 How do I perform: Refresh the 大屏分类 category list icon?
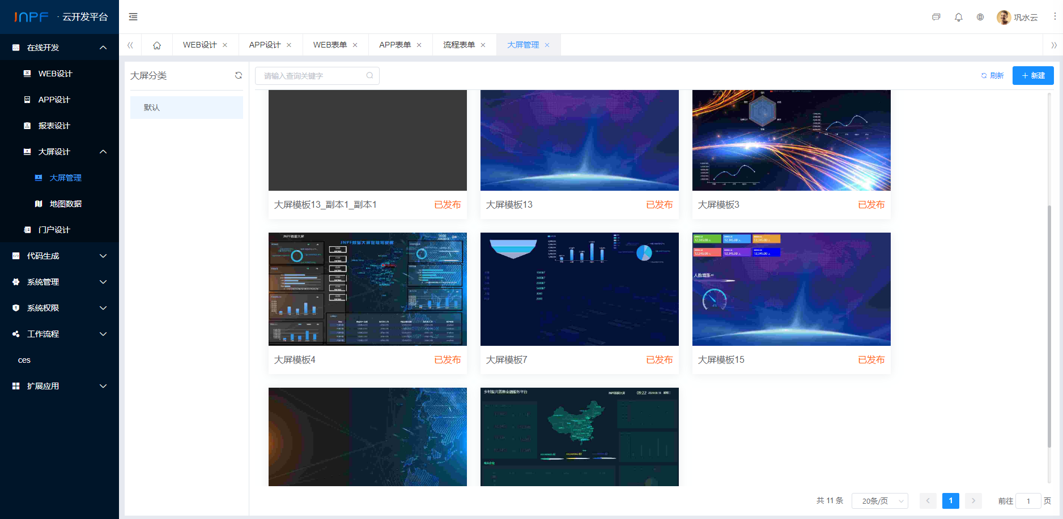click(239, 75)
